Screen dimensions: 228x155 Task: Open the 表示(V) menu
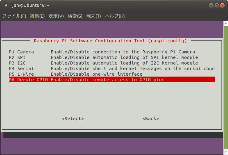click(56, 16)
